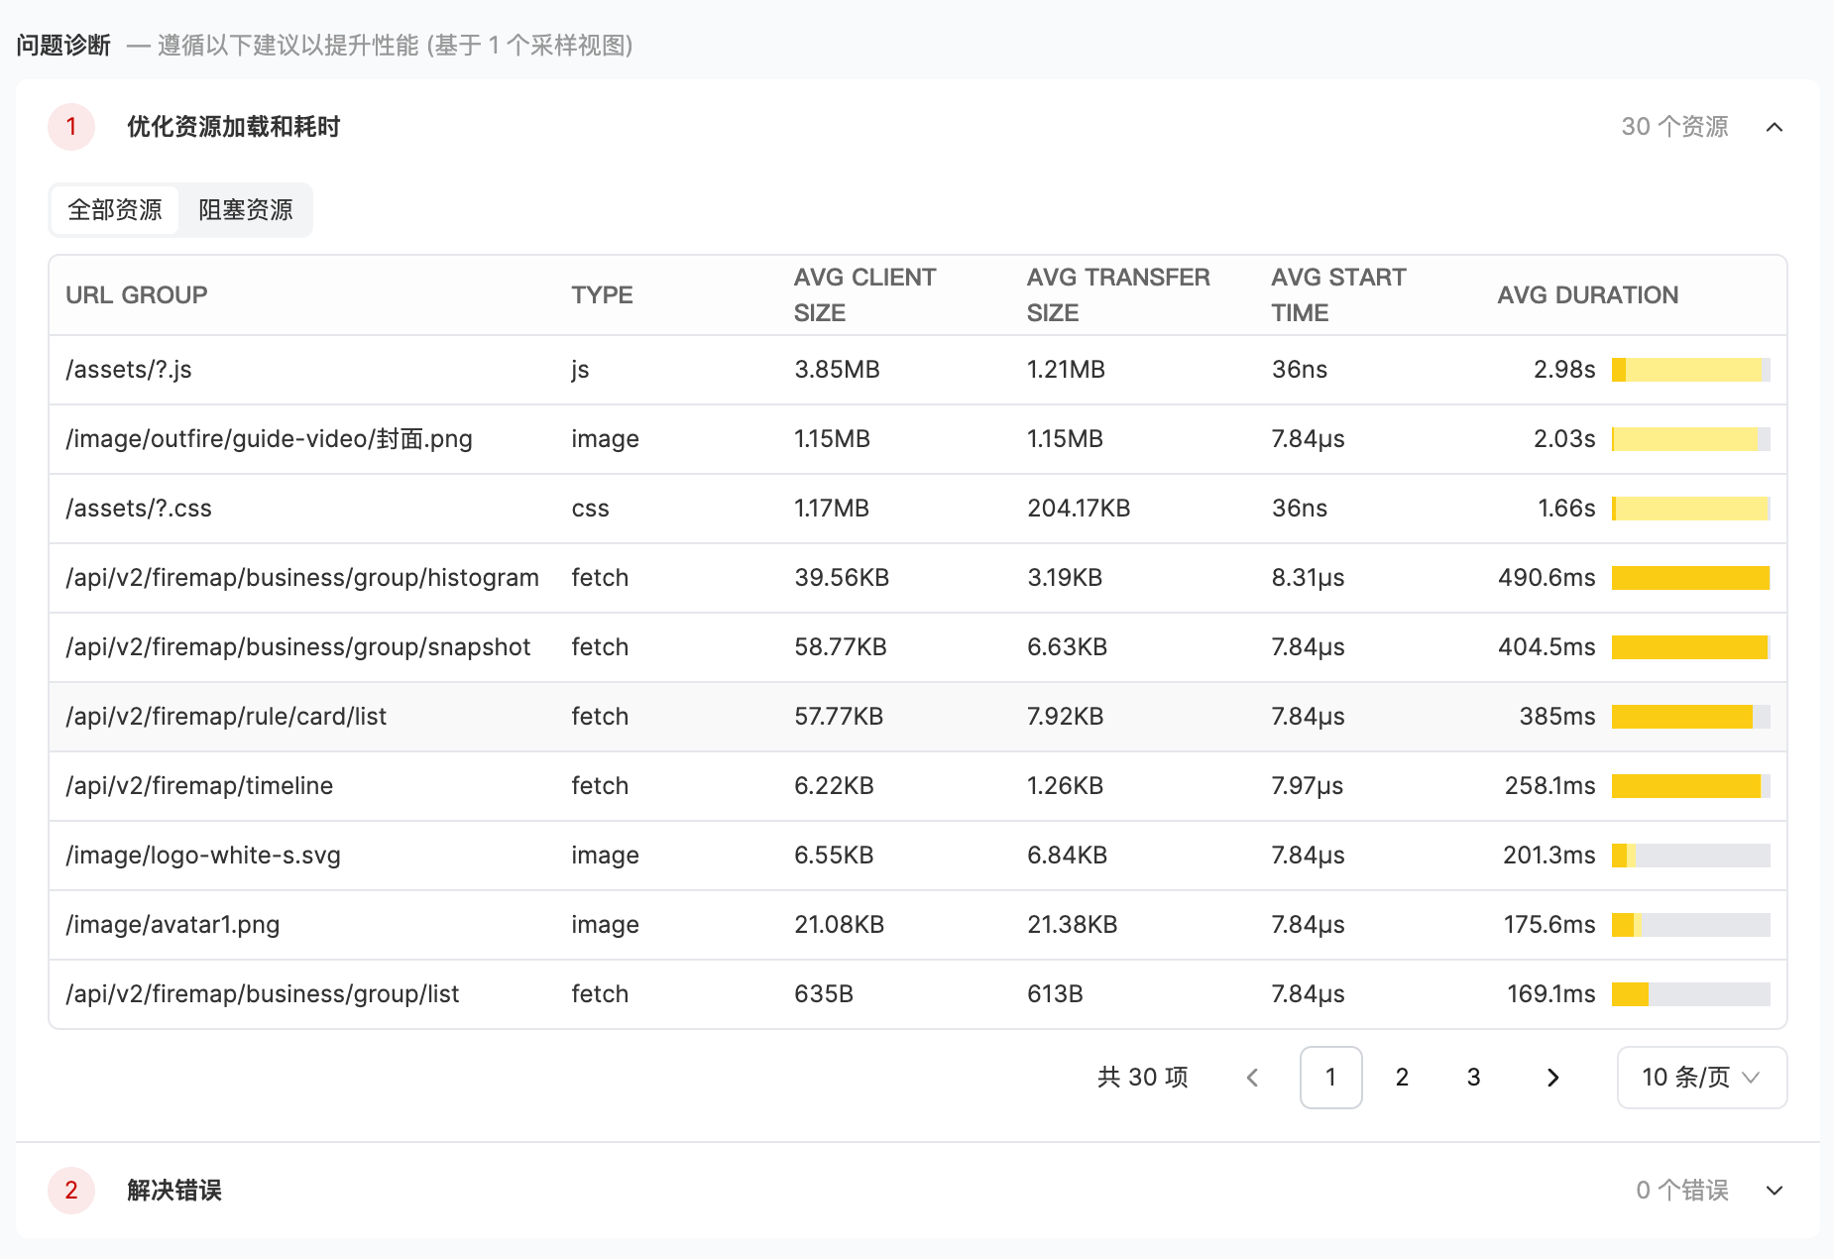Screen dimensions: 1834x1259
Task: Click the 30 个资源 count label
Action: click(x=1674, y=127)
